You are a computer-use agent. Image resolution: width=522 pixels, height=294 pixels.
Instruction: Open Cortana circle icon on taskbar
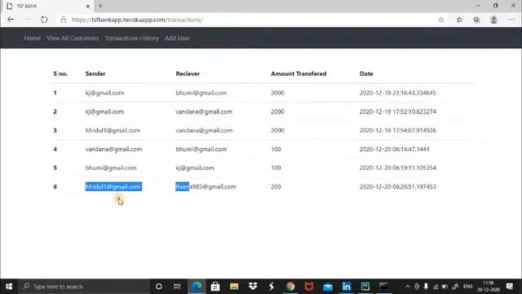coord(159,287)
